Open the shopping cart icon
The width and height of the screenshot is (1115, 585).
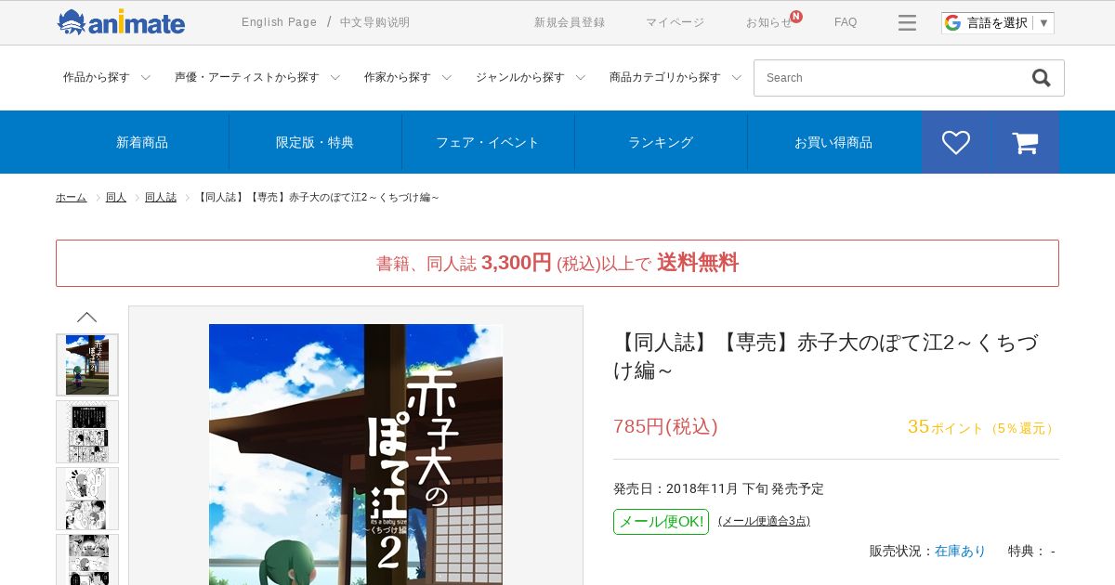click(x=1025, y=142)
